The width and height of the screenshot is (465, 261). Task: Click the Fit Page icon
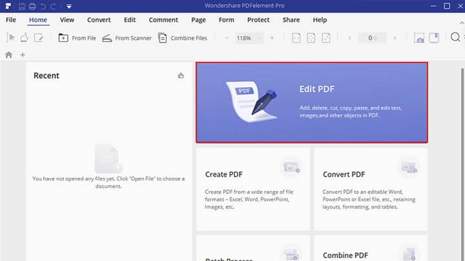tap(311, 38)
